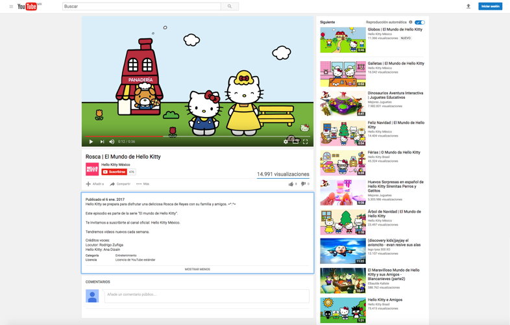The image size is (510, 325).
Task: Seek on the video progress bar
Action: tap(197, 136)
